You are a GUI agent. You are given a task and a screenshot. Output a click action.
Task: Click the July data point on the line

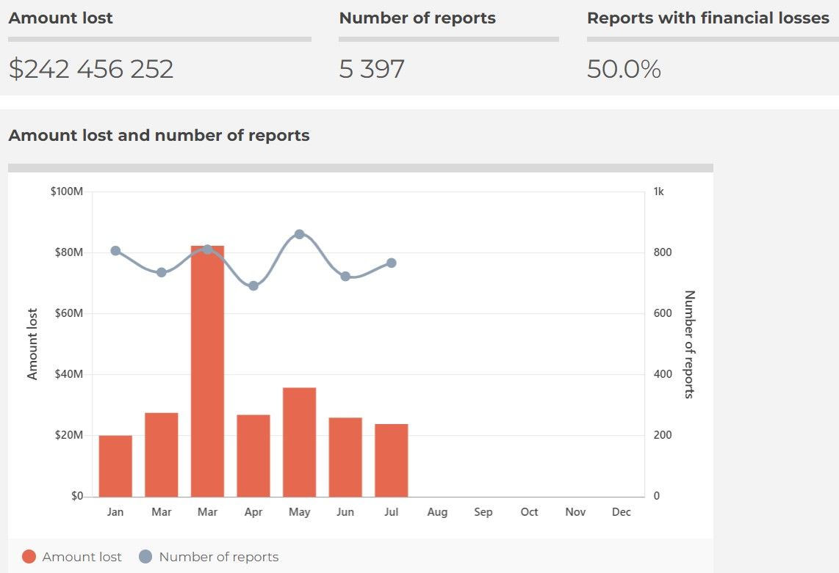(392, 263)
